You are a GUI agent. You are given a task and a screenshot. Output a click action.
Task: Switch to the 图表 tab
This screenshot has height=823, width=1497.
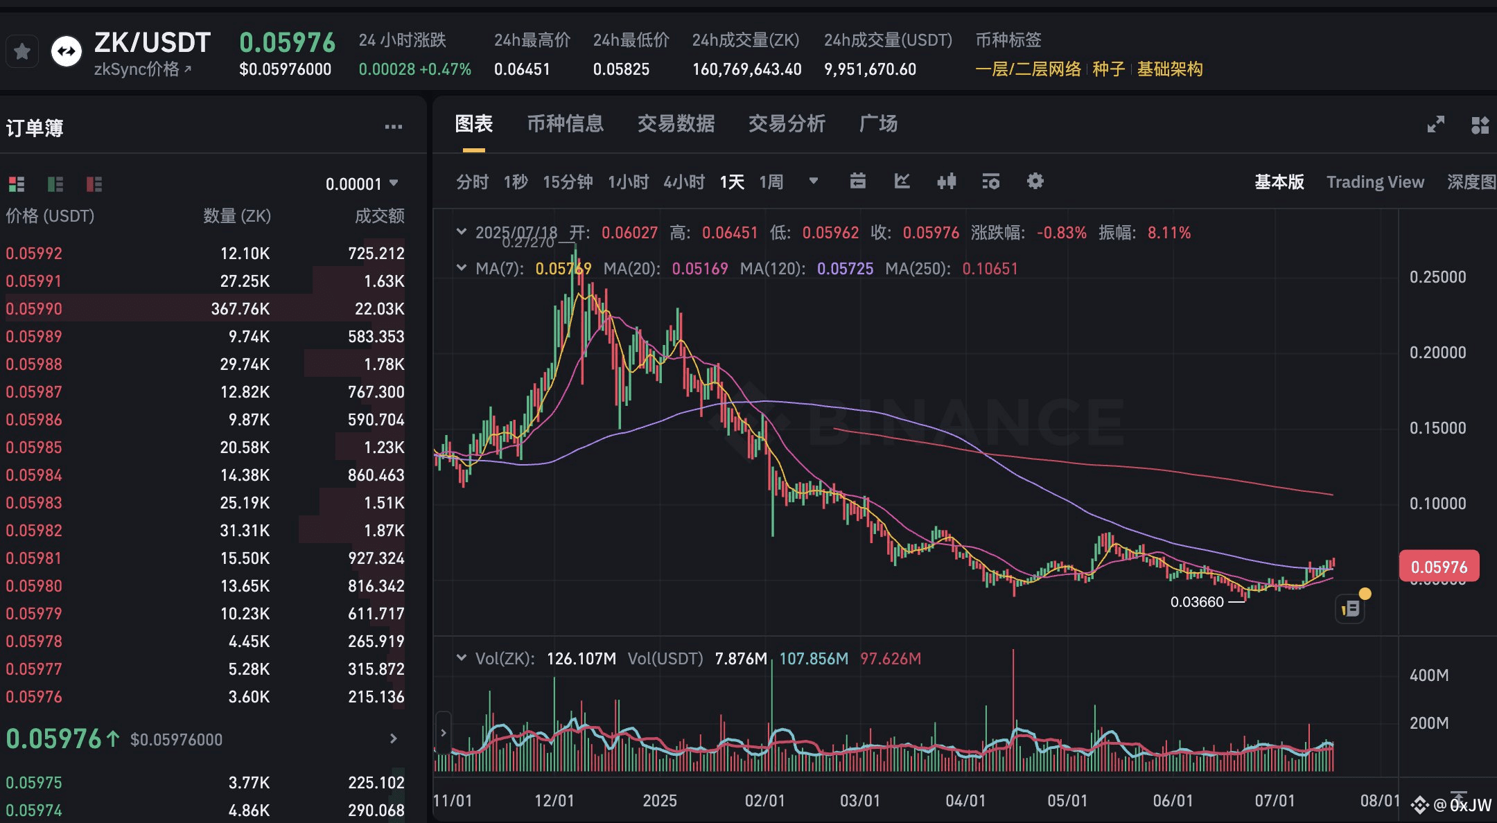point(474,124)
